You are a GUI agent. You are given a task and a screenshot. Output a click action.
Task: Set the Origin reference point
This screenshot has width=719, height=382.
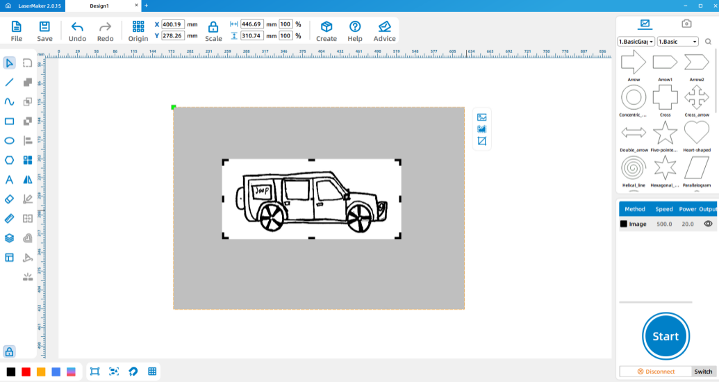[x=138, y=31]
